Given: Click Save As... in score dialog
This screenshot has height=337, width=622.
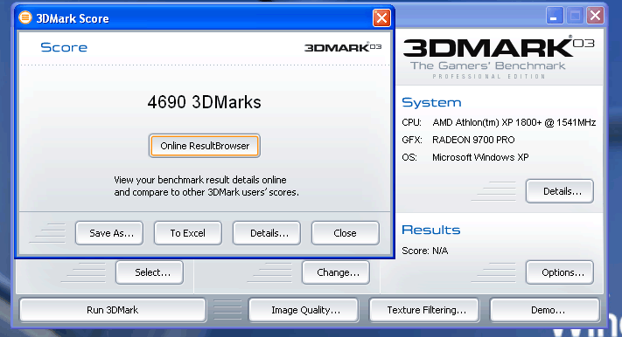Looking at the screenshot, I should (109, 233).
